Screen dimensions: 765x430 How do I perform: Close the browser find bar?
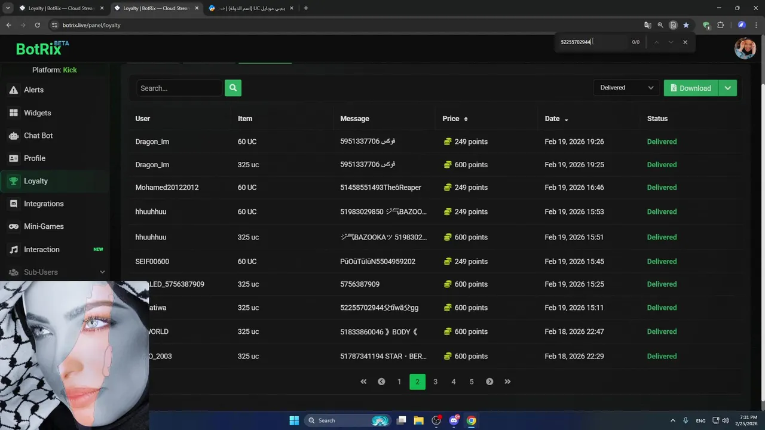[685, 42]
